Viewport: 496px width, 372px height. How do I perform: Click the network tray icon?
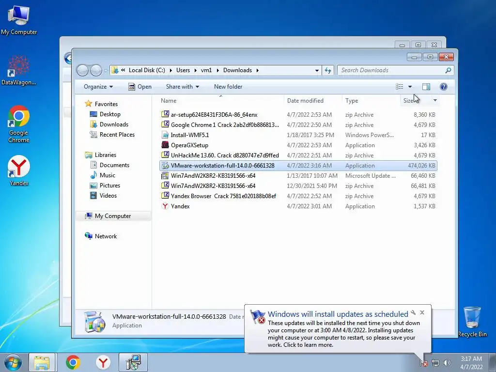point(435,363)
